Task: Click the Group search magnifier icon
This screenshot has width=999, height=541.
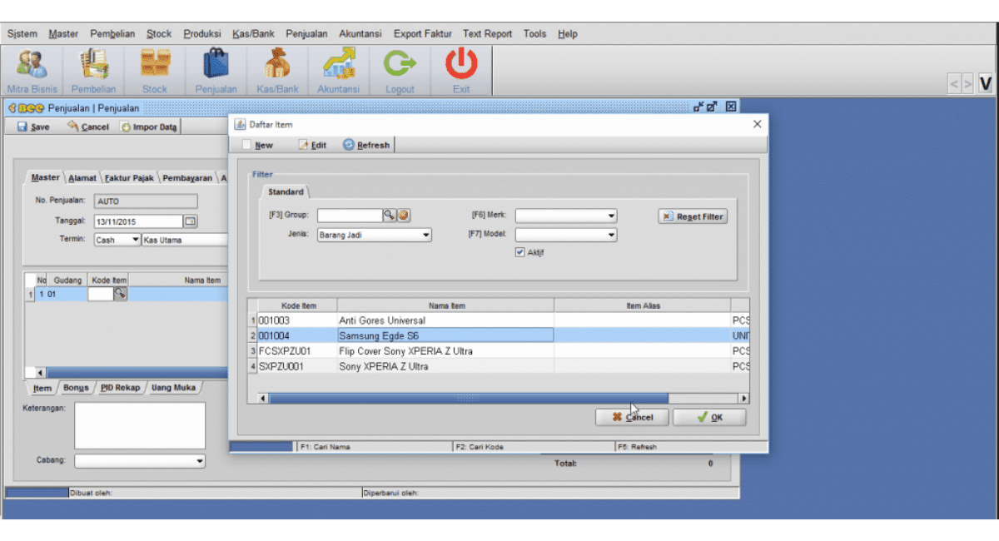Action: click(x=389, y=216)
